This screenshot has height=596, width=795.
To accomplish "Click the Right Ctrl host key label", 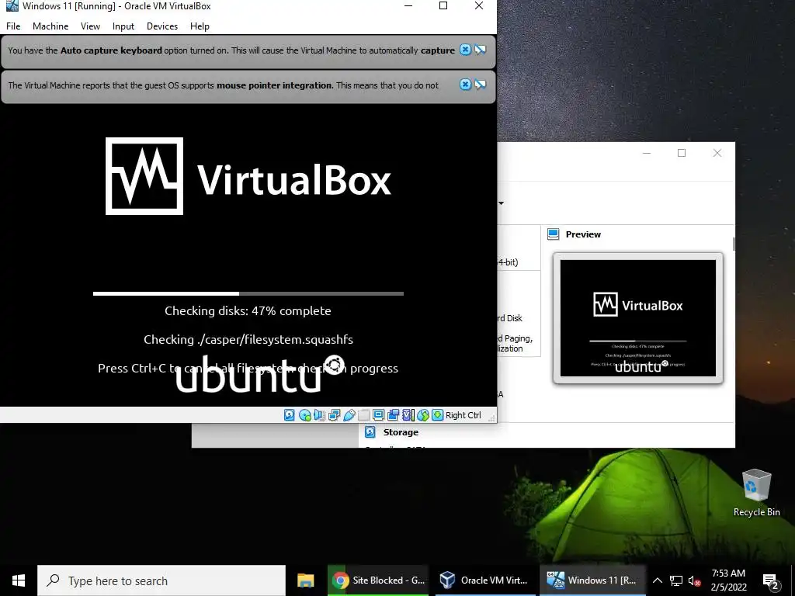I will (x=463, y=415).
